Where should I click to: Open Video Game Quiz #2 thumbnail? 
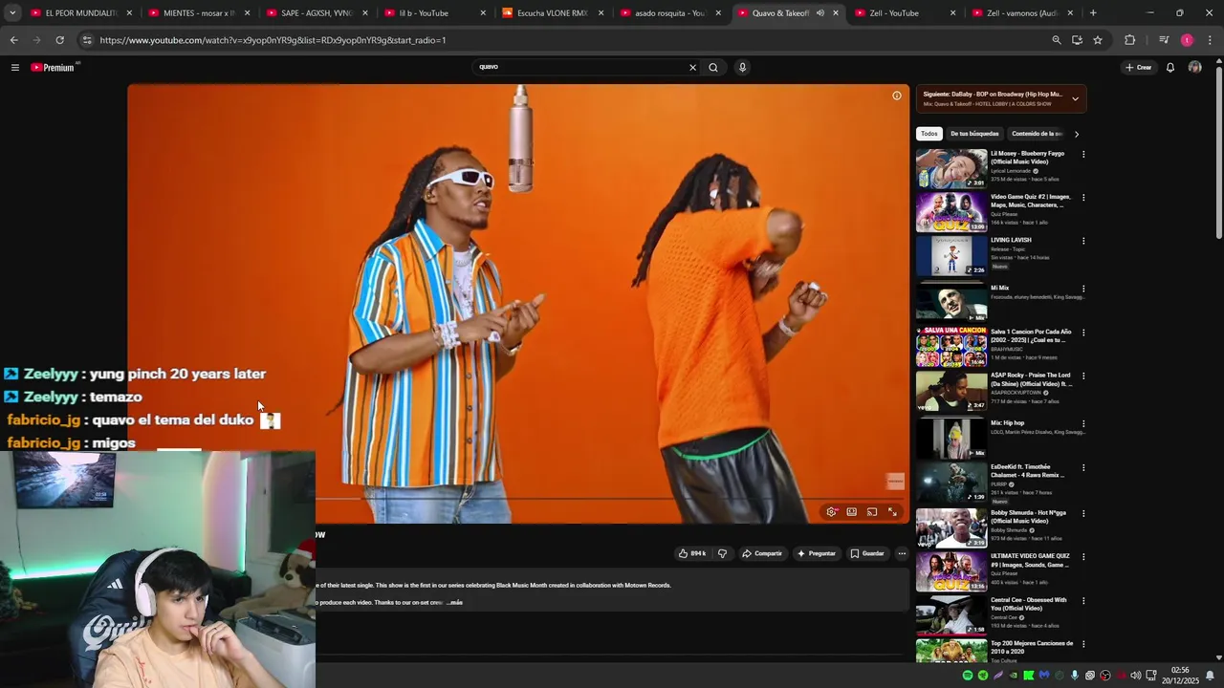(x=951, y=212)
